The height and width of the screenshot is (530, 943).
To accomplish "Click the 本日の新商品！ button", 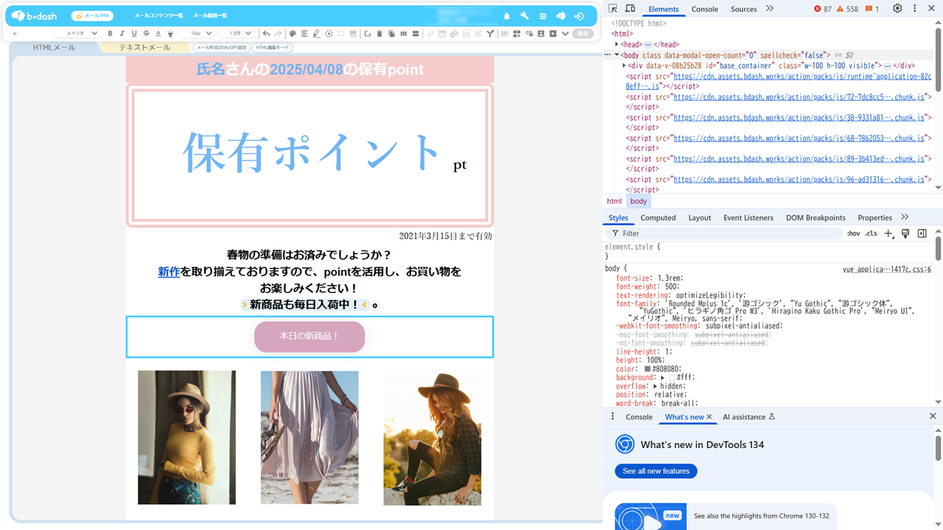I will click(309, 336).
